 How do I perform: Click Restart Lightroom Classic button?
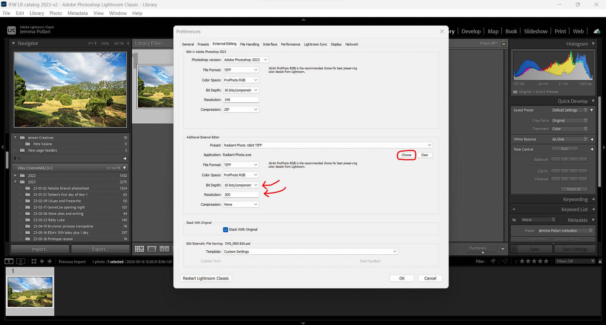[206, 278]
